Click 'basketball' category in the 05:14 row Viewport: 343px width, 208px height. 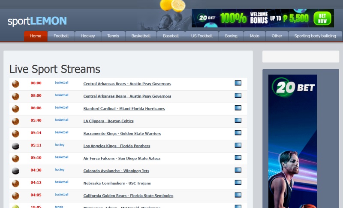click(x=61, y=132)
